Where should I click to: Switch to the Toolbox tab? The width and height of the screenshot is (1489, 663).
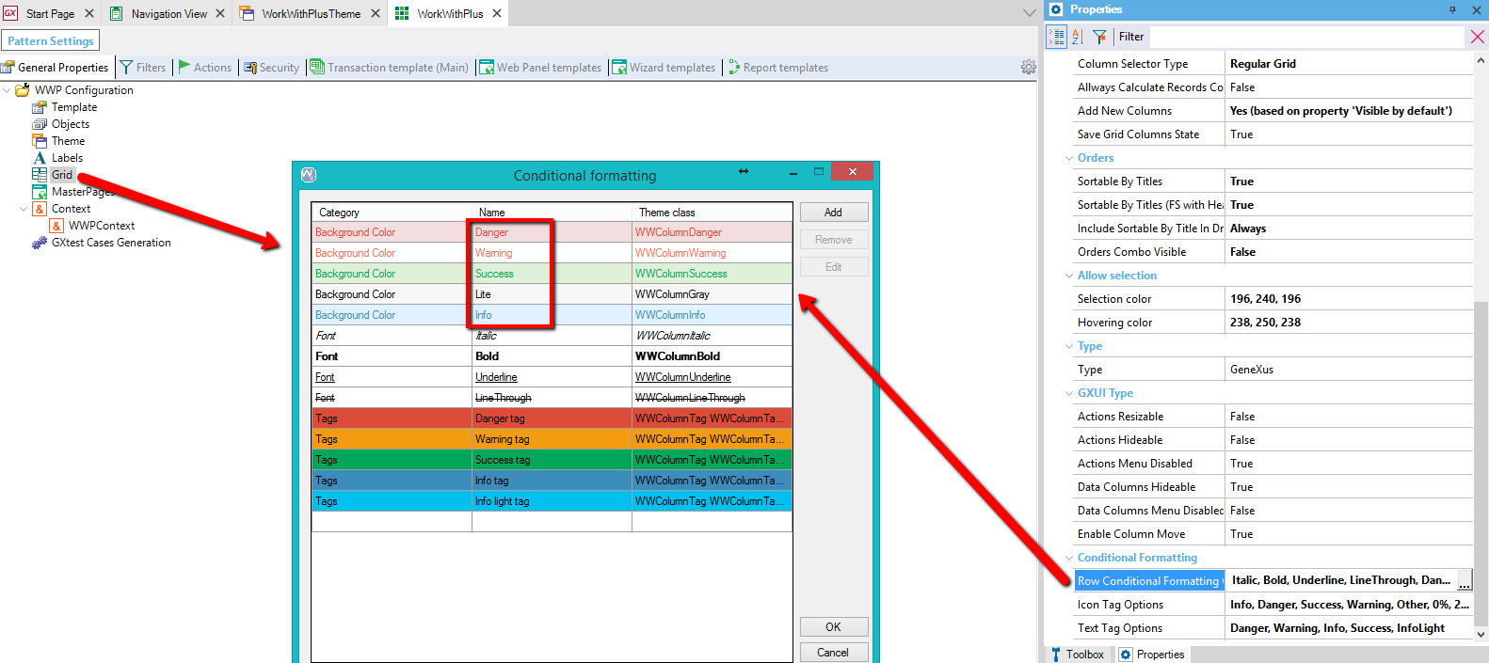tap(1077, 655)
